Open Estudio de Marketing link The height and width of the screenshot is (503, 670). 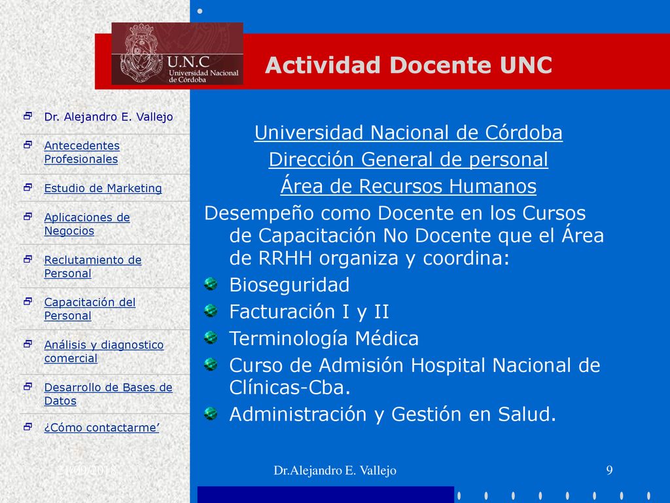coord(103,188)
